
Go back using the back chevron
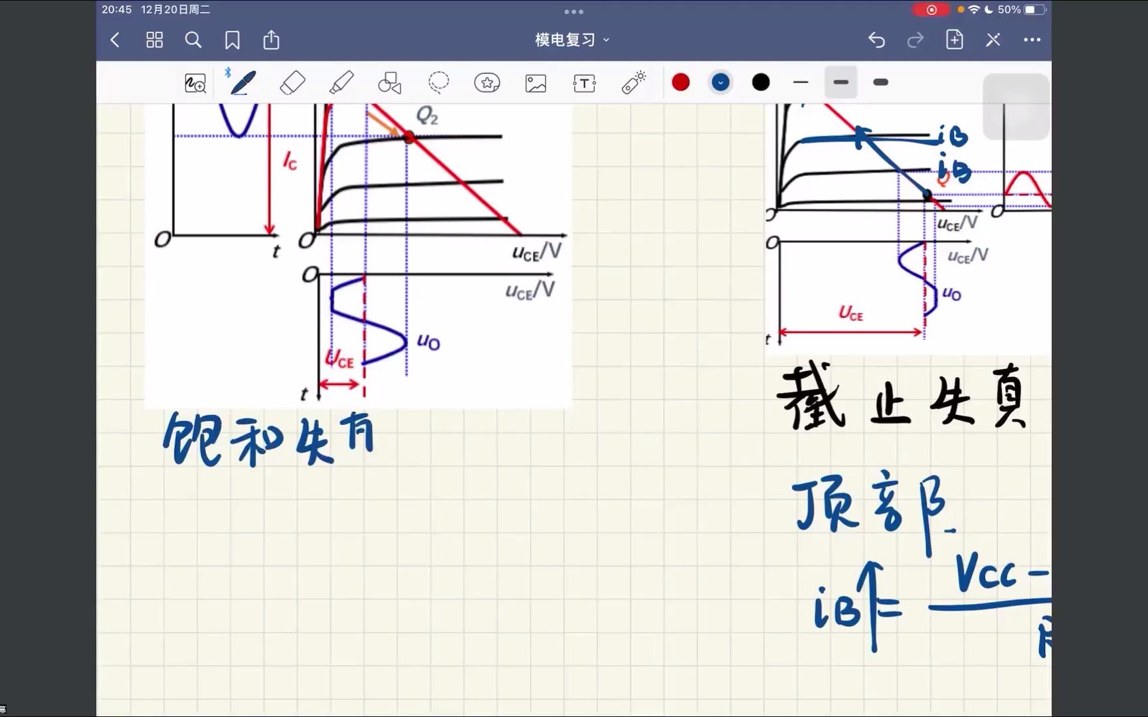pyautogui.click(x=115, y=40)
